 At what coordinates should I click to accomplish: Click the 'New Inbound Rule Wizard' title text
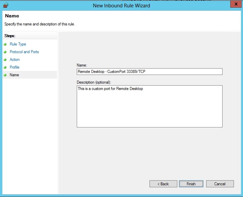[121, 6]
